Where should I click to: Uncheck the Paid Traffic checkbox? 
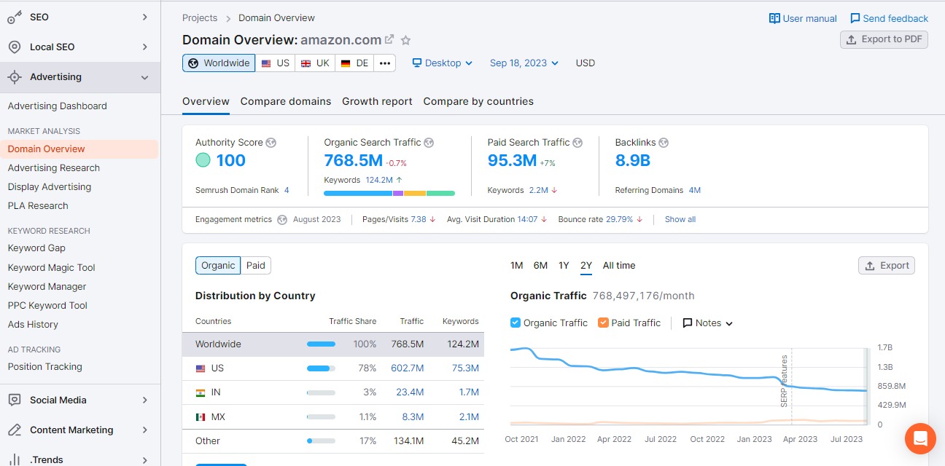click(603, 323)
